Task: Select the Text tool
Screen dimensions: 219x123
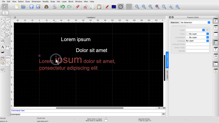Action: tap(3, 47)
